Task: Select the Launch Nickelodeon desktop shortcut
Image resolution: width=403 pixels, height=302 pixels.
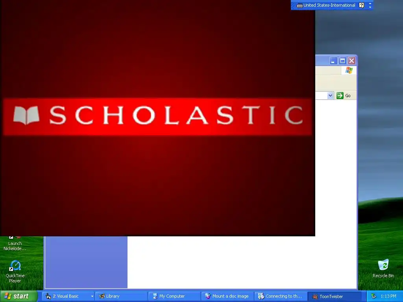Action: point(15,243)
